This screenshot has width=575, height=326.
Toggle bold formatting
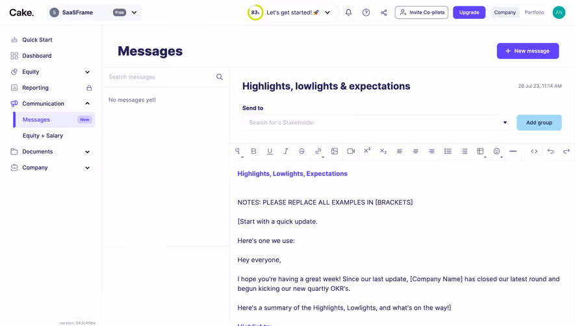click(x=253, y=151)
